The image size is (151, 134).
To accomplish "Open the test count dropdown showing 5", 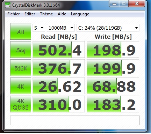I will [x=39, y=28].
